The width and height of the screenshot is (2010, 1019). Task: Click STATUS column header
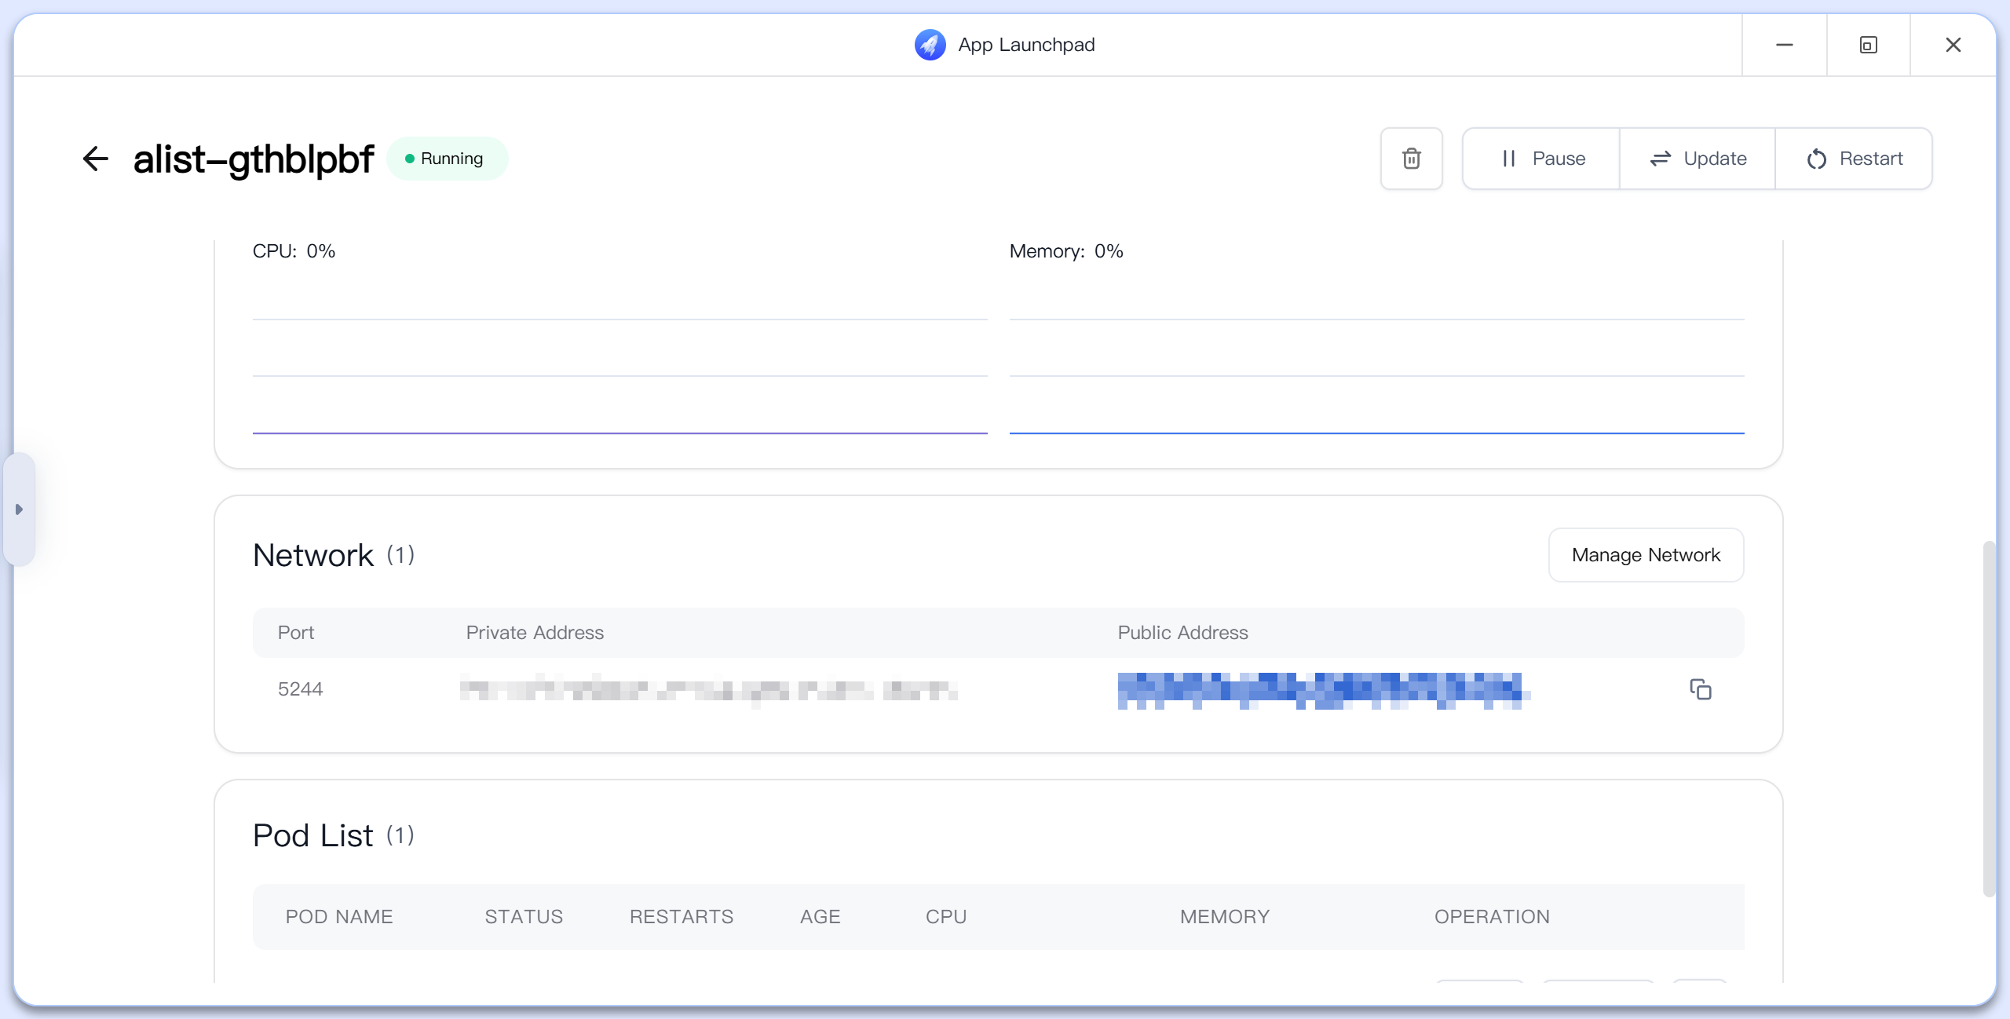[524, 916]
